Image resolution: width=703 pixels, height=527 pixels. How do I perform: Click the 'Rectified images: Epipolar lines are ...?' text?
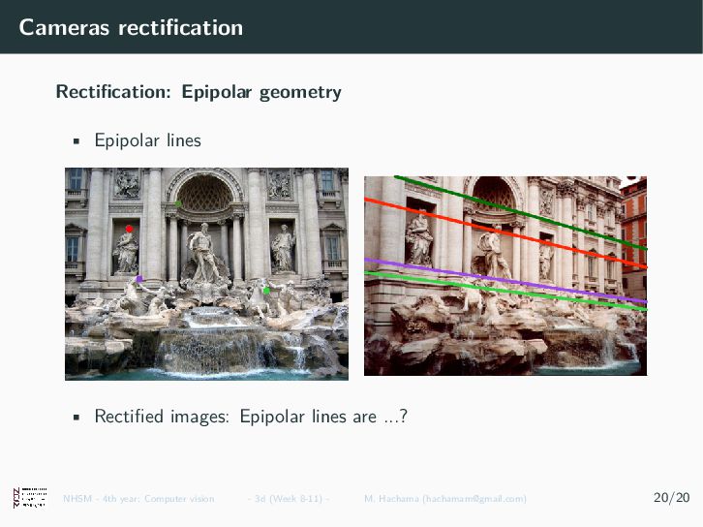(x=251, y=417)
